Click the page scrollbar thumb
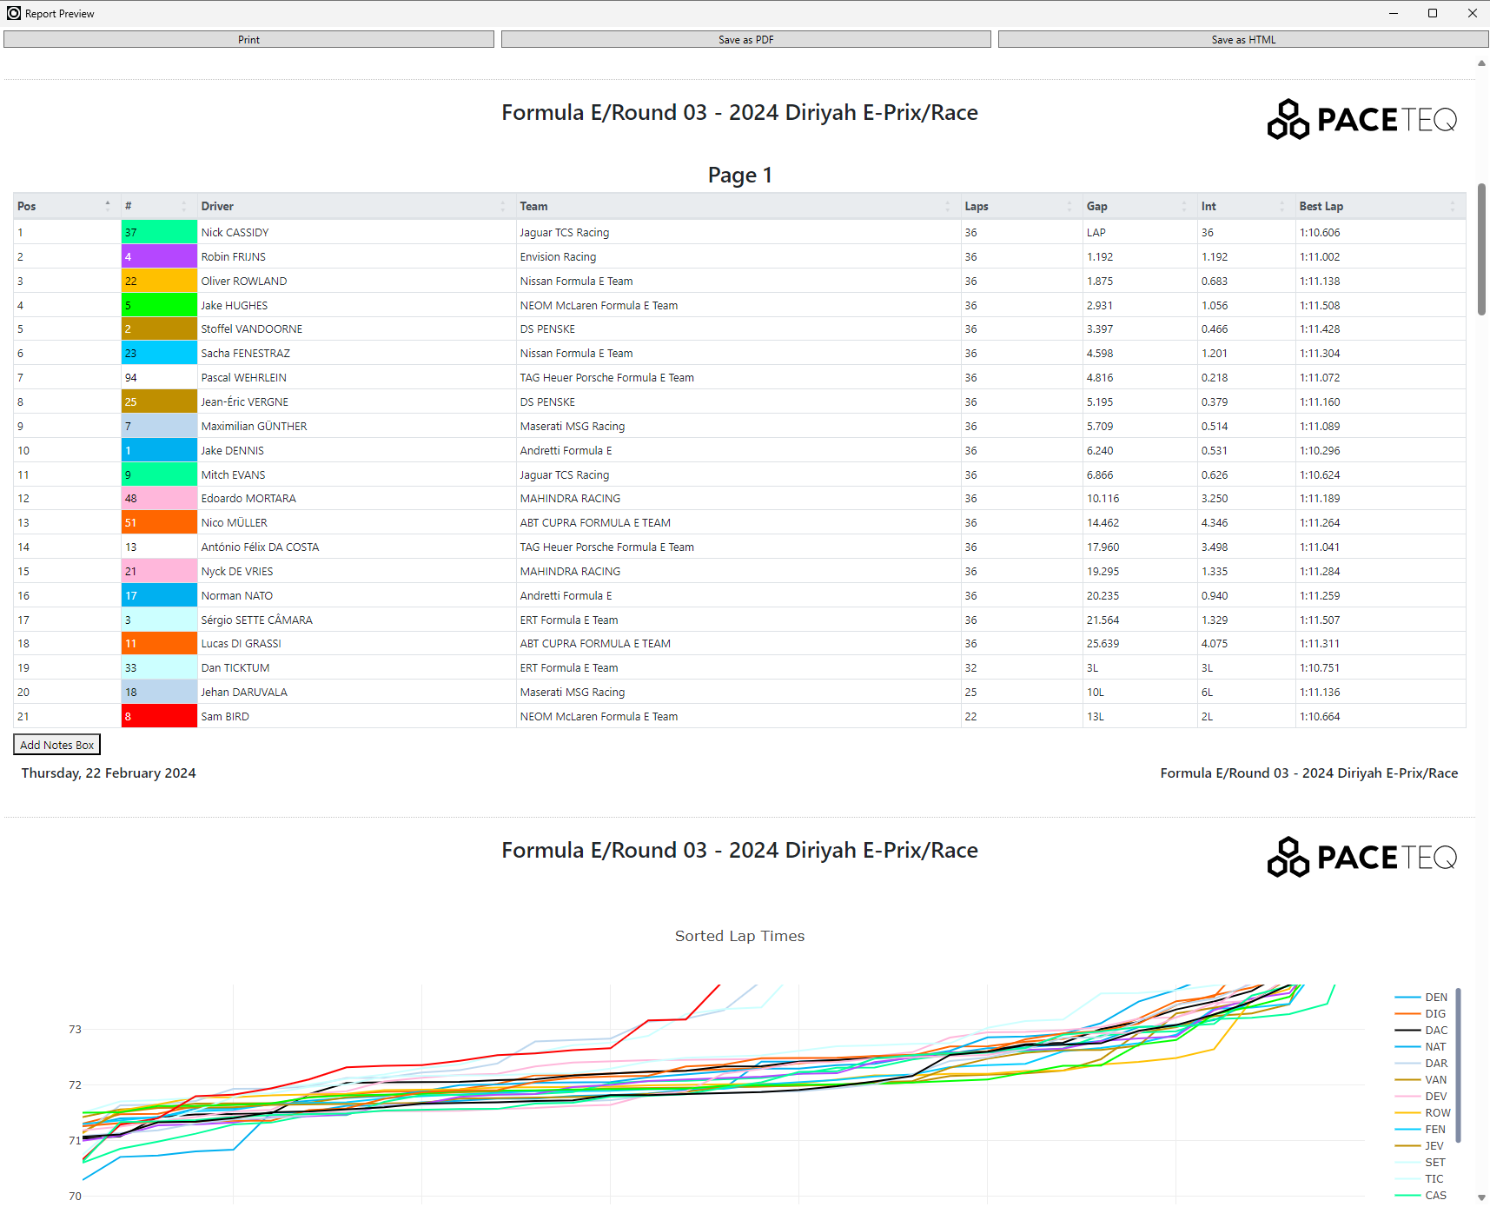This screenshot has height=1207, width=1490. tap(1481, 249)
